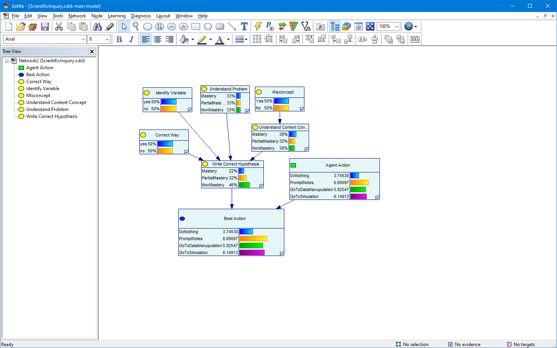The height and width of the screenshot is (348, 557).
Task: Collapse the Network2 tree root
Action: coord(7,61)
